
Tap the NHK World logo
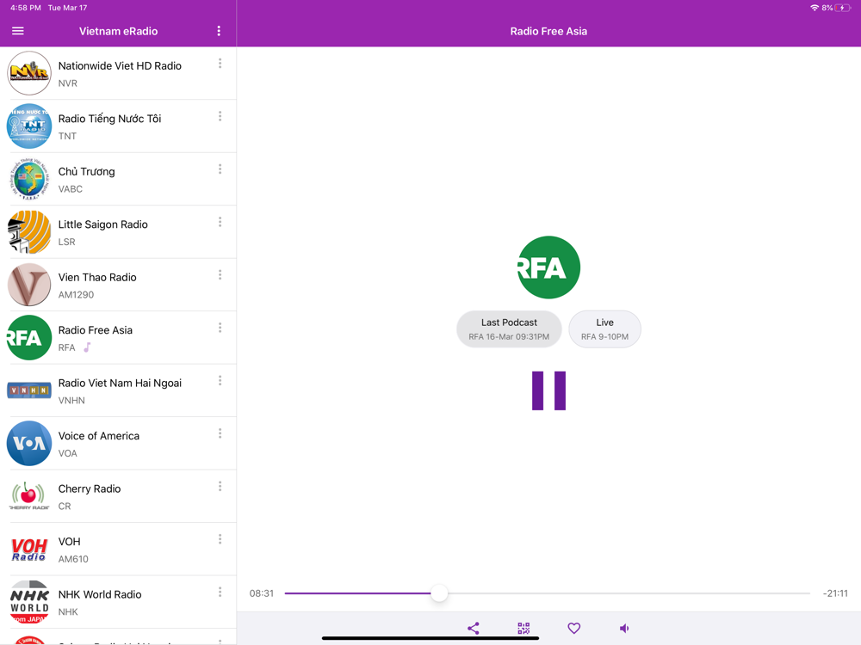[x=29, y=602]
